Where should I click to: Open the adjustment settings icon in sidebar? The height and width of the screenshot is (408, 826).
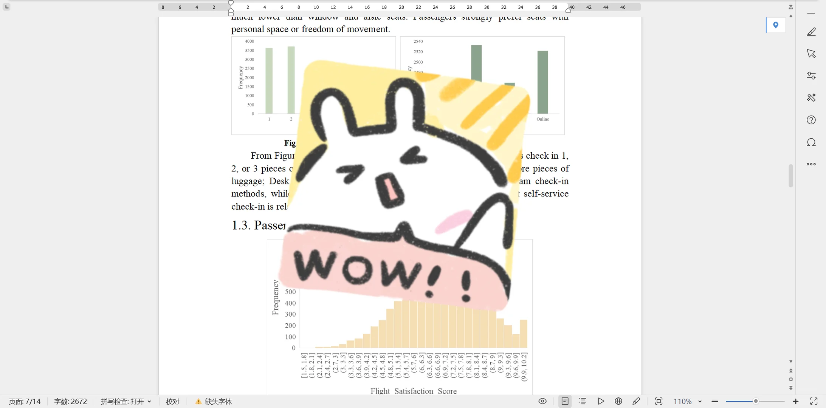812,76
